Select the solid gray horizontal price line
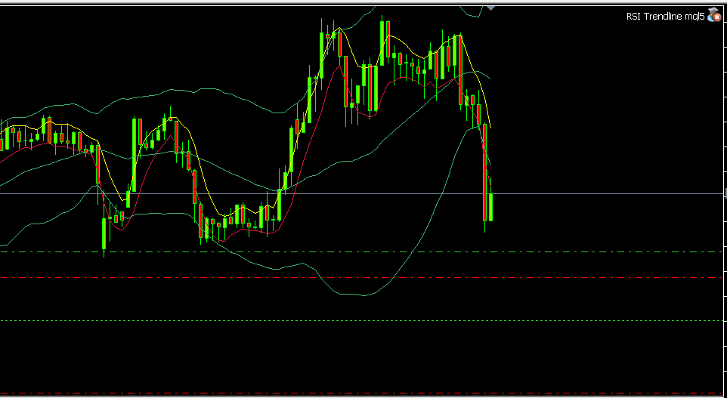The width and height of the screenshot is (727, 398). pos(362,193)
